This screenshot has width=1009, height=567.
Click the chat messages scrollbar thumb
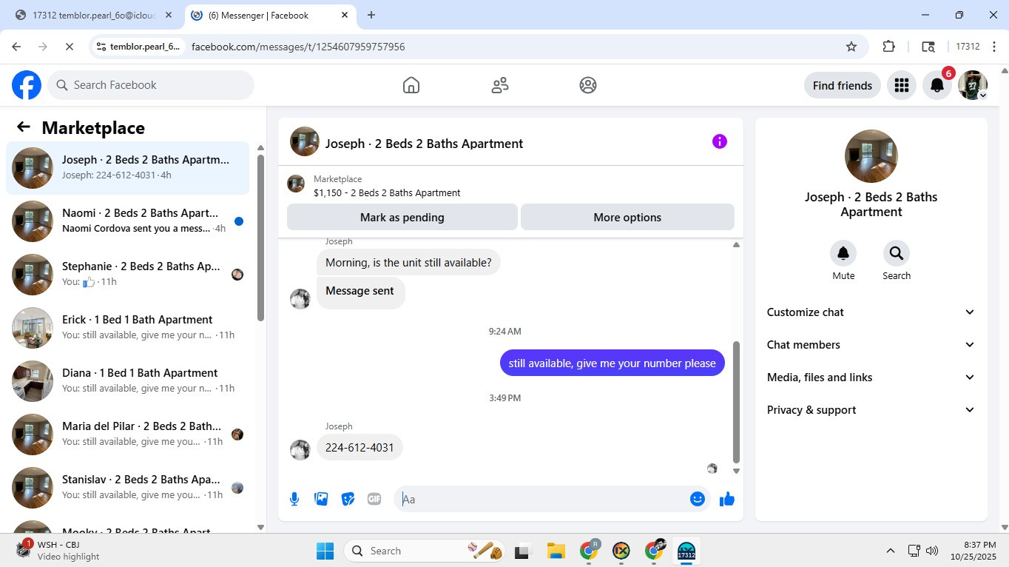coord(736,401)
